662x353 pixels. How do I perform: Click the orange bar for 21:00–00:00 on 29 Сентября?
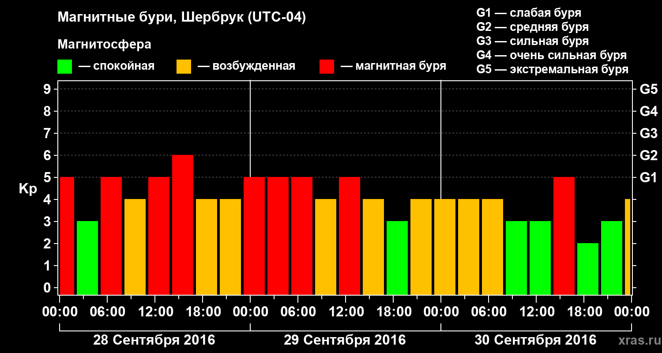pos(421,247)
